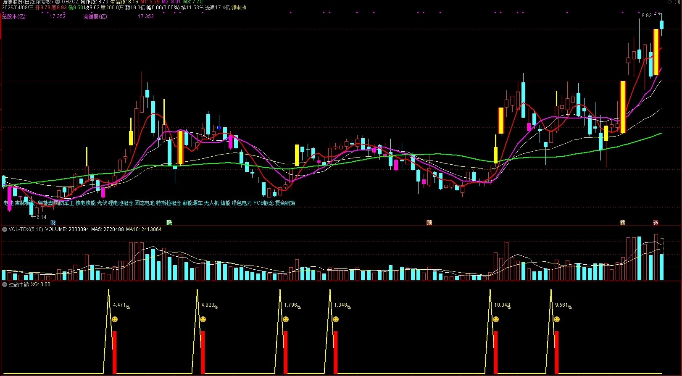This screenshot has height=376, width=682.
Task: Open the VOL-TDX indicator dropdown arrow
Action: point(5,229)
